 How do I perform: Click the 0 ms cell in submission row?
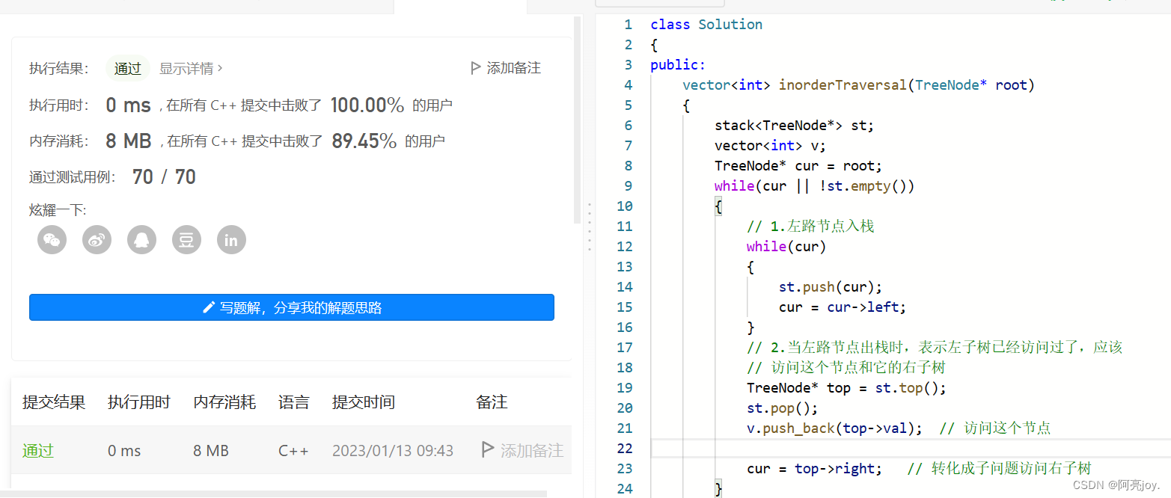(x=124, y=451)
